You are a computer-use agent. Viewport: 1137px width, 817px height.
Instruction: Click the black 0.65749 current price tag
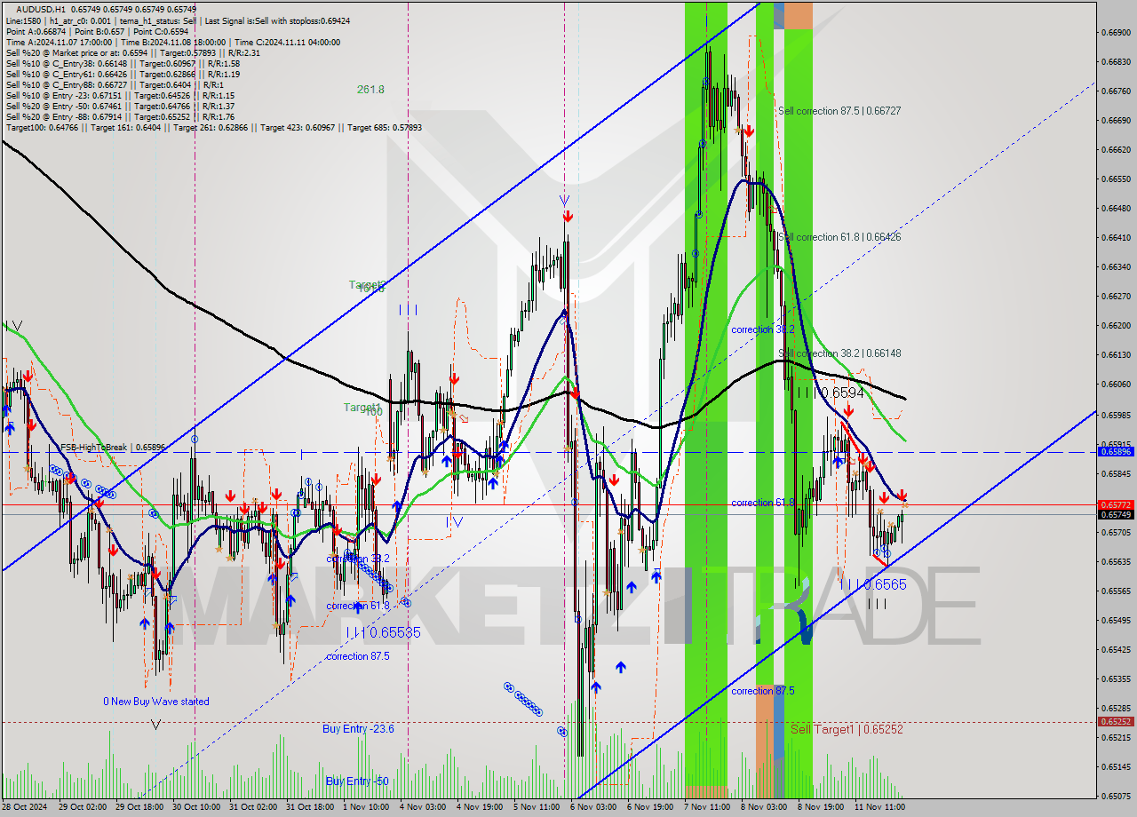[1116, 514]
